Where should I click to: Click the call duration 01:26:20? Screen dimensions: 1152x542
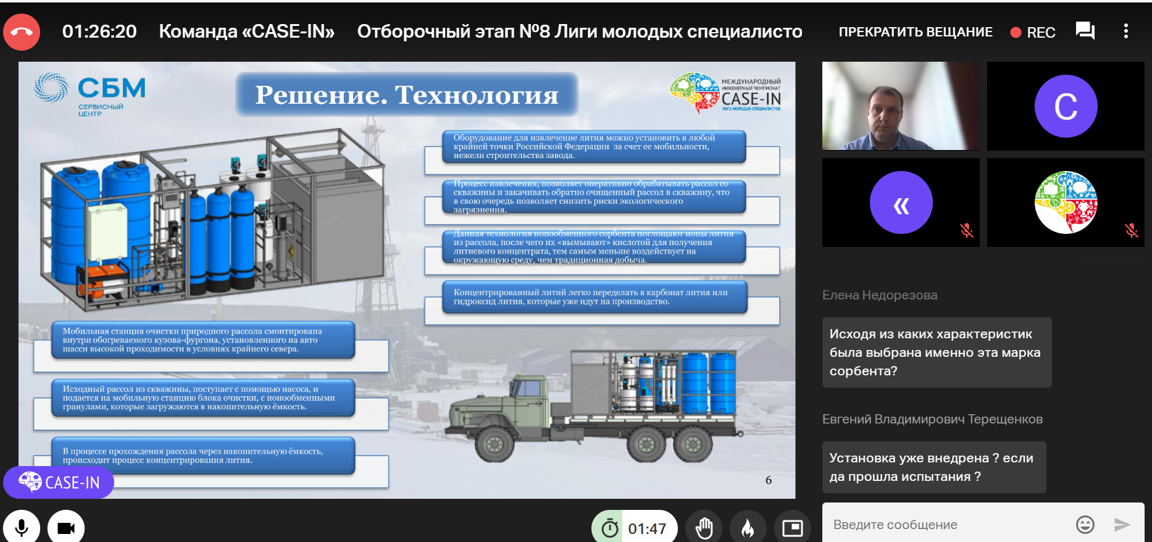point(99,31)
